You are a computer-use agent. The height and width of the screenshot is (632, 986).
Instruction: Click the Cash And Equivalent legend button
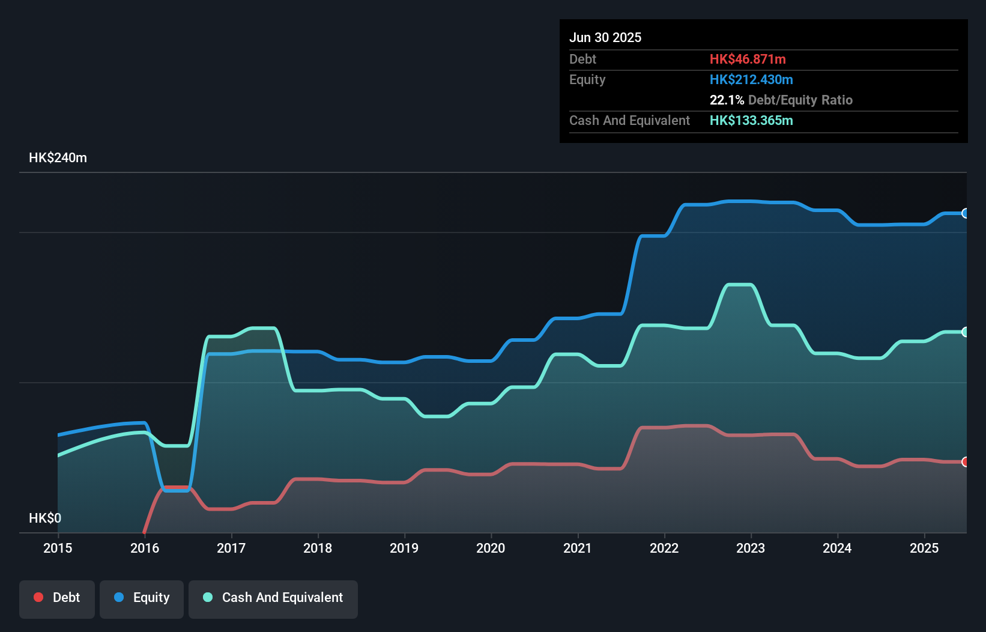tap(273, 598)
